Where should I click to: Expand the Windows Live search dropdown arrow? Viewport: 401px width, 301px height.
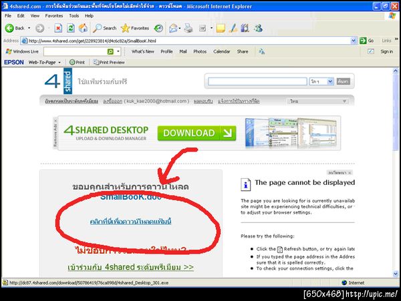click(x=118, y=51)
